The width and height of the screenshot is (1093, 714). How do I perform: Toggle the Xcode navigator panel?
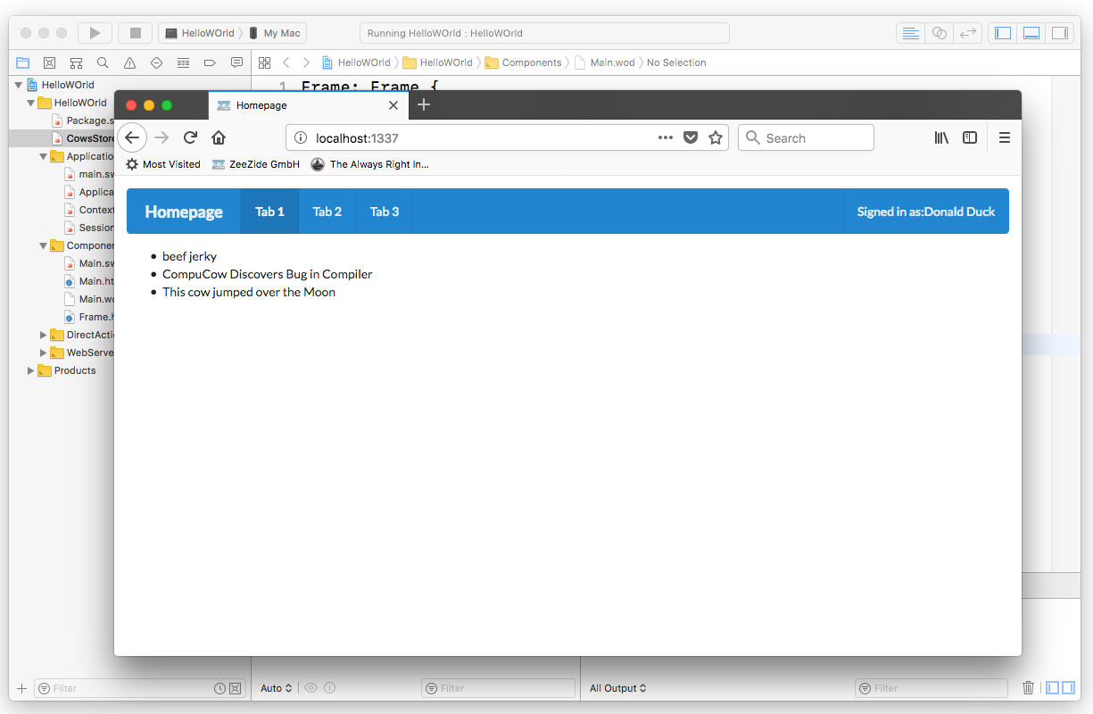[x=1003, y=33]
